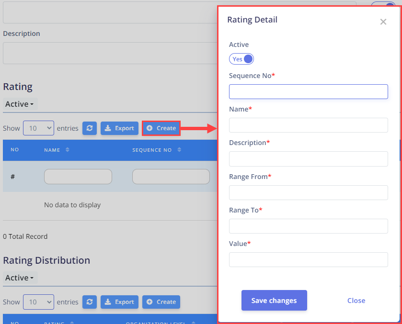The height and width of the screenshot is (324, 402).
Task: Open the Rating Active filter dropdown
Action: click(20, 104)
